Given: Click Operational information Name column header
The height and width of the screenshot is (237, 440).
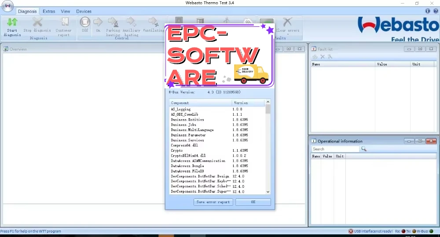Looking at the screenshot, I should tap(315, 156).
